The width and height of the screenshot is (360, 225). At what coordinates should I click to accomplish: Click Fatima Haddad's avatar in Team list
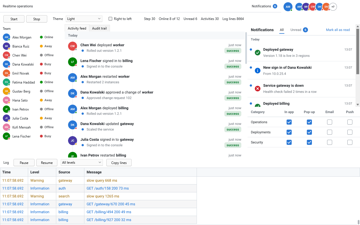pos(6,82)
